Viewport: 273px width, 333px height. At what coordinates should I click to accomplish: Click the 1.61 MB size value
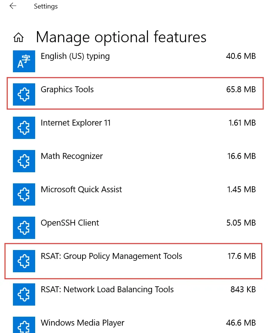coord(242,123)
